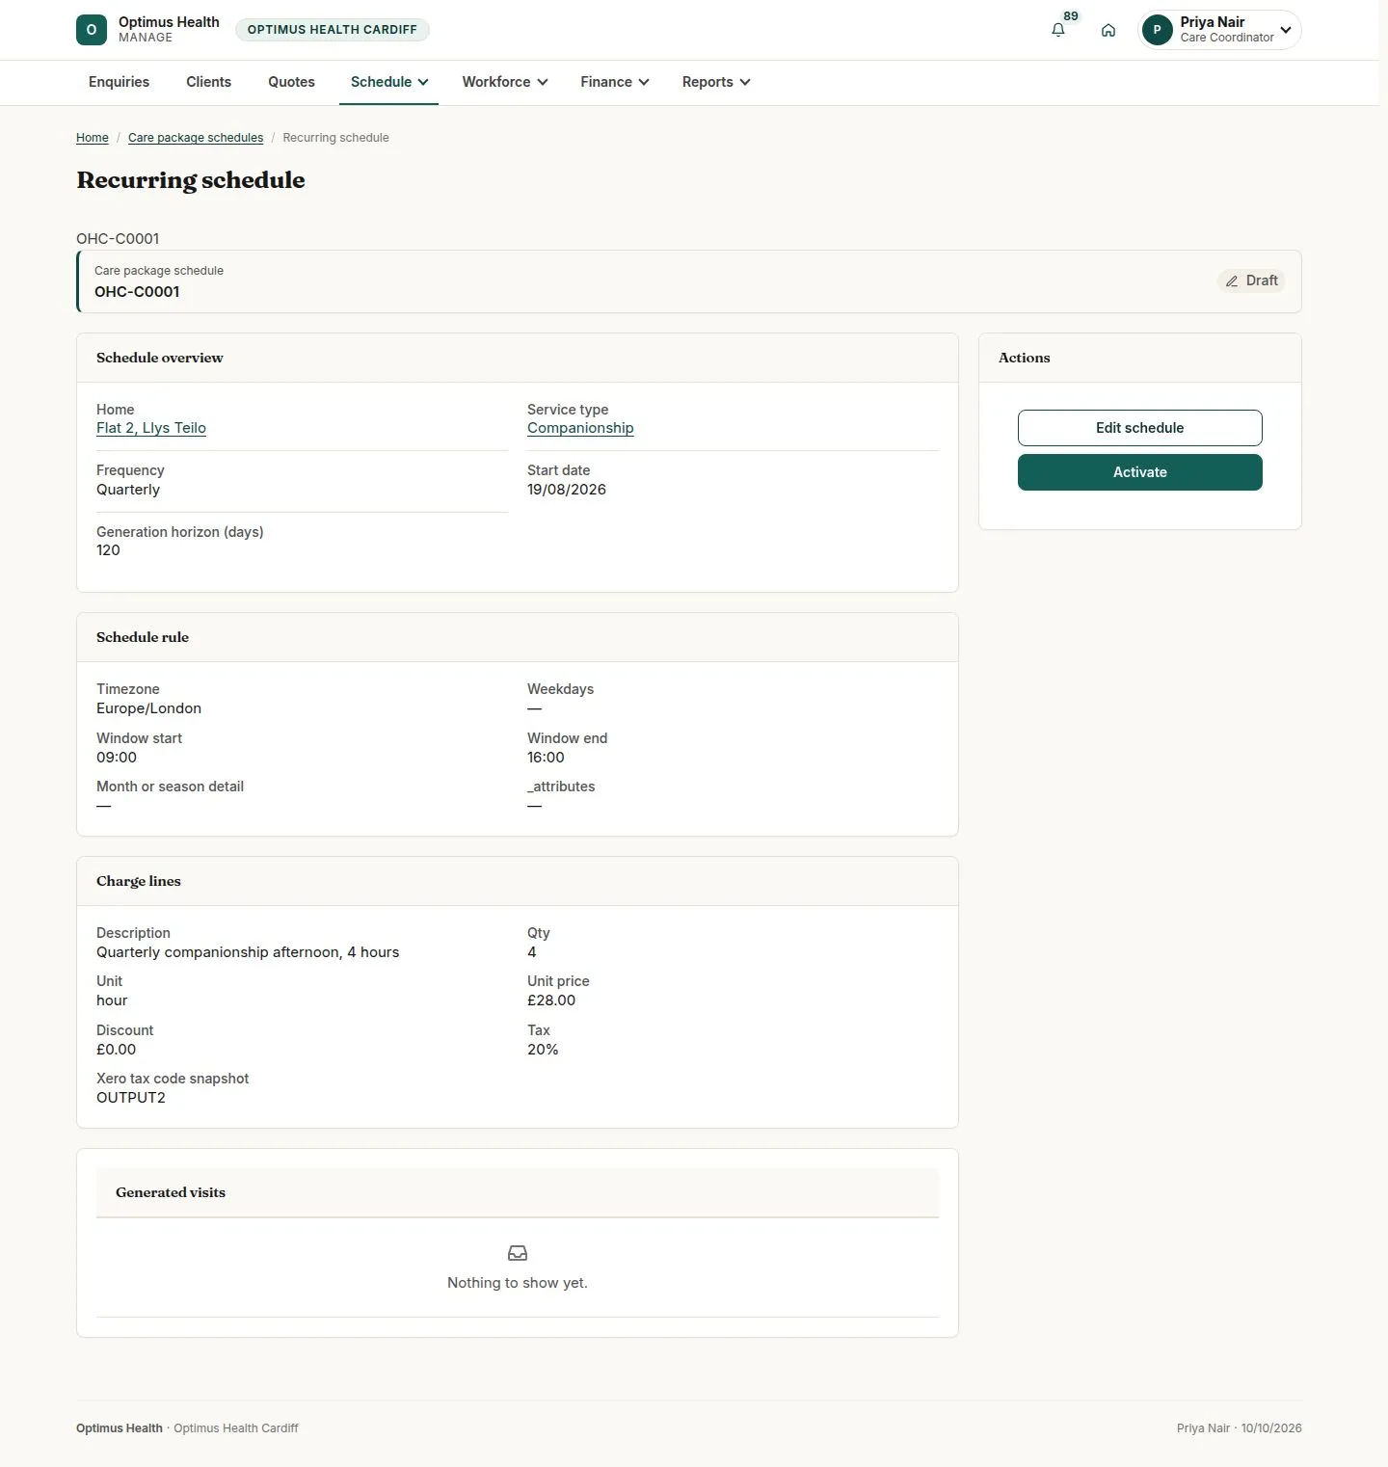Click the OUTPUT2 tax code snapshot

(131, 1098)
